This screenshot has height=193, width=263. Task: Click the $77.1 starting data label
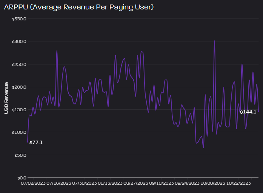(x=36, y=142)
